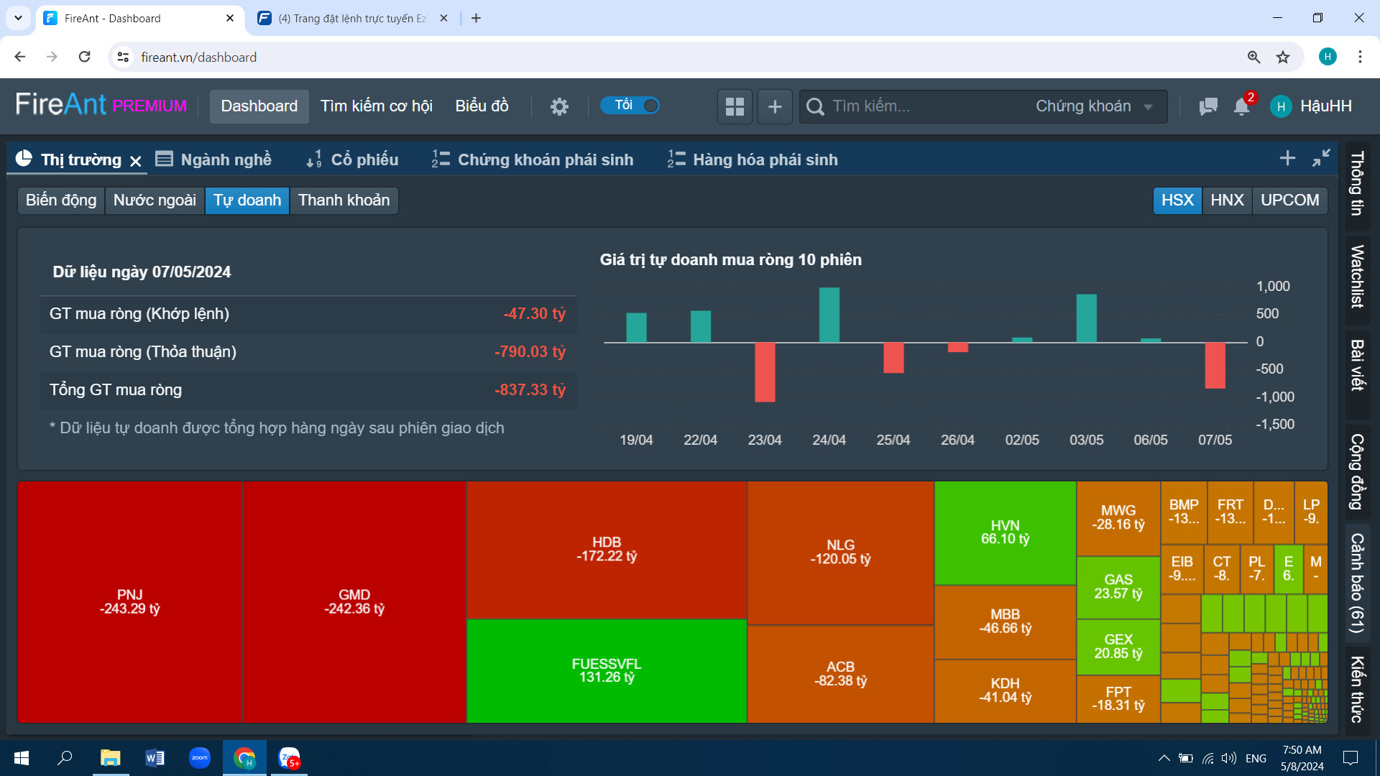Image resolution: width=1380 pixels, height=776 pixels.
Task: Select the HNX exchange option
Action: point(1227,200)
